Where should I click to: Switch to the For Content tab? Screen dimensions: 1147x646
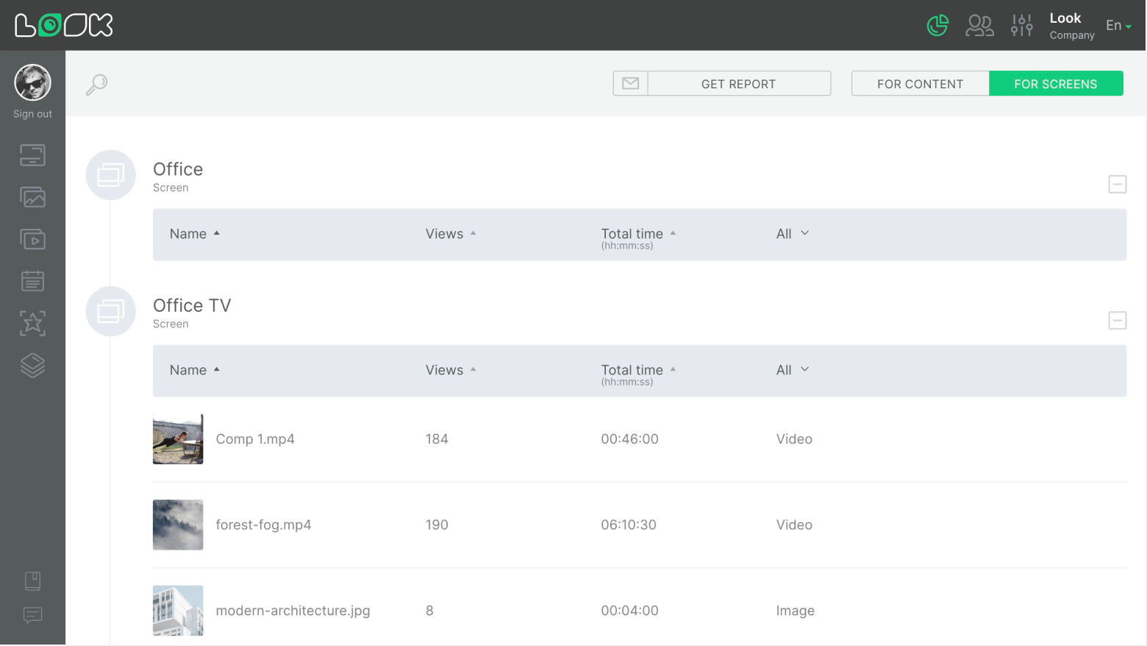[x=920, y=84]
